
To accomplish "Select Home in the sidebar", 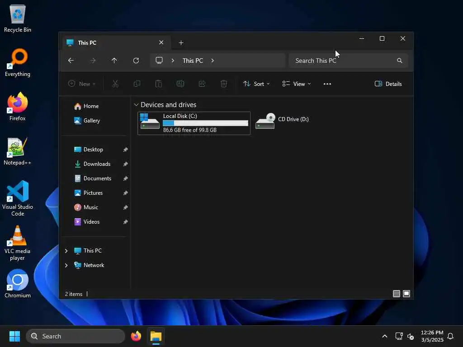I will point(91,106).
